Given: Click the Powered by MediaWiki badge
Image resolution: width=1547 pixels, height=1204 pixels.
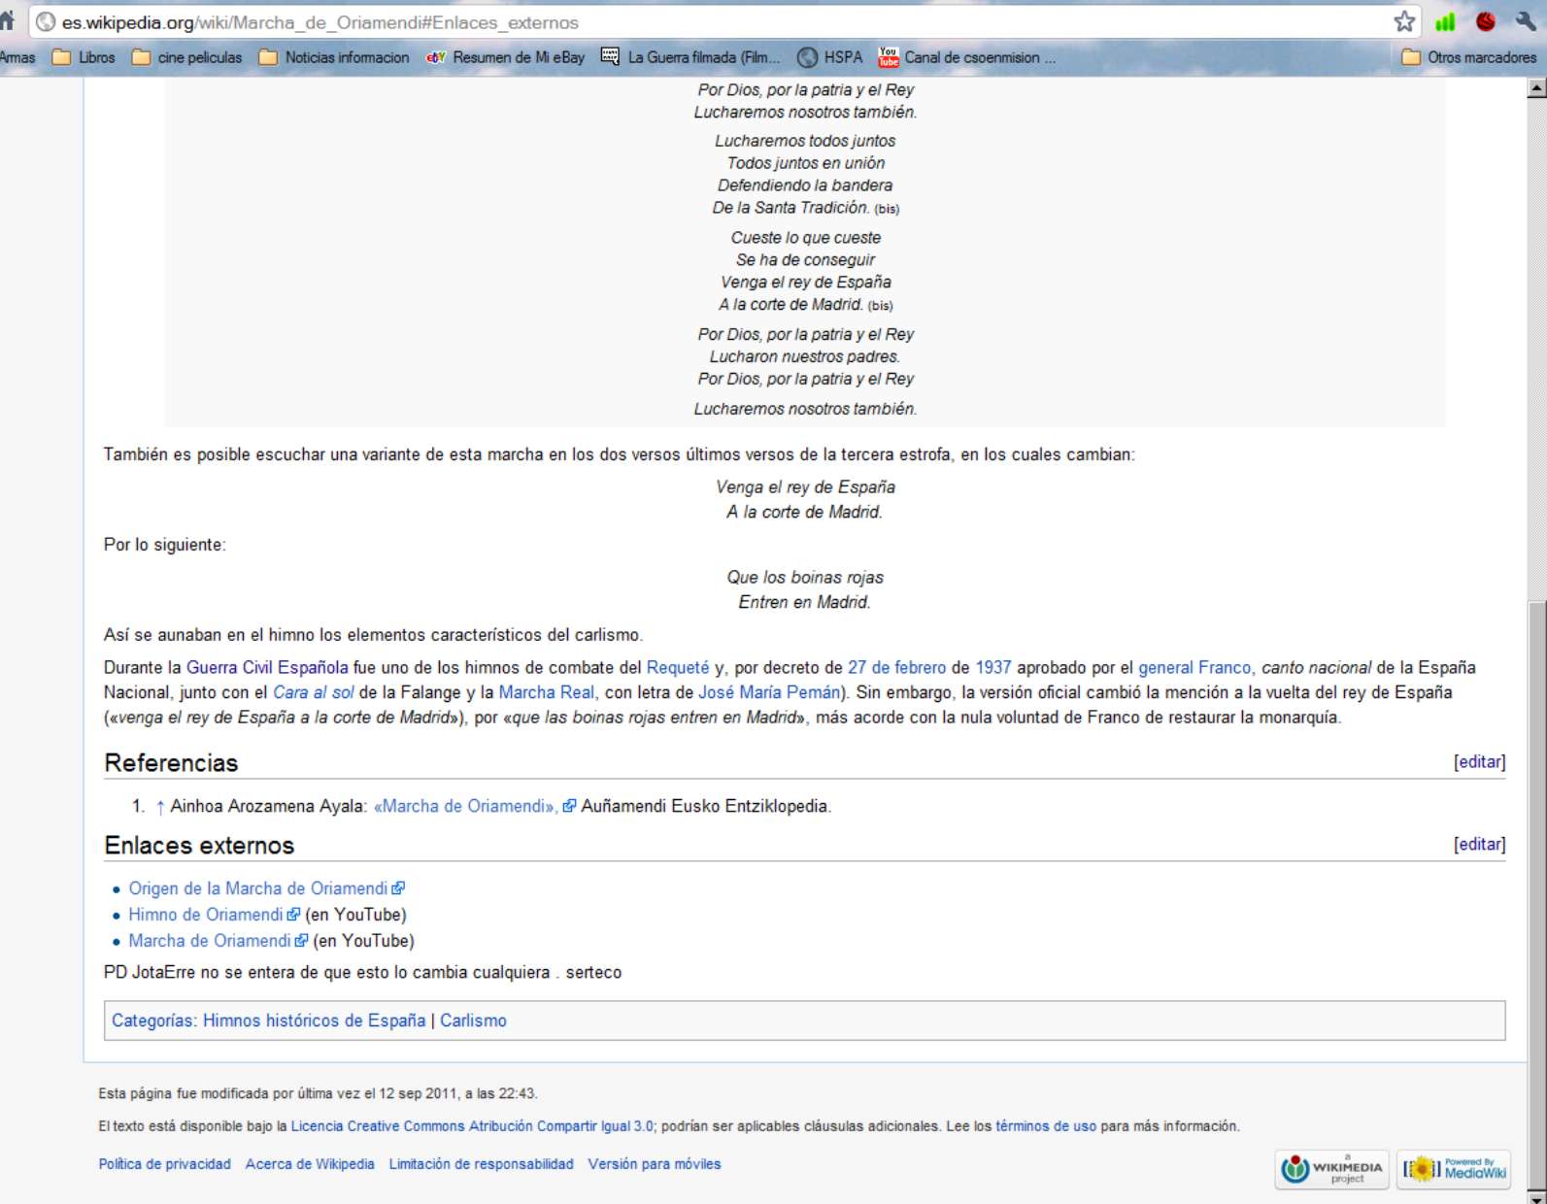Looking at the screenshot, I should [1454, 1169].
